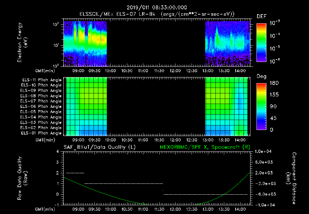309x214 pixels.
Task: Click the SAF_BXuT/Data Quality (L) legend
Action: tap(100, 147)
